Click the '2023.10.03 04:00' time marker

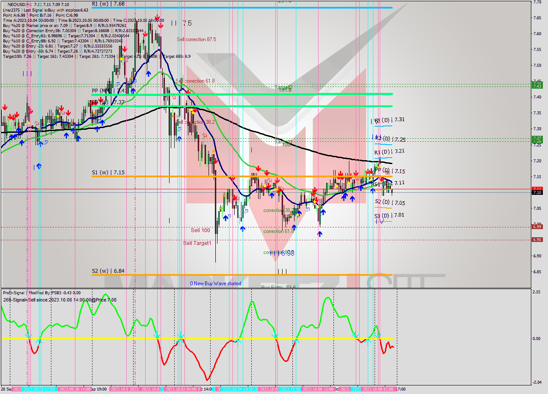coord(182,389)
